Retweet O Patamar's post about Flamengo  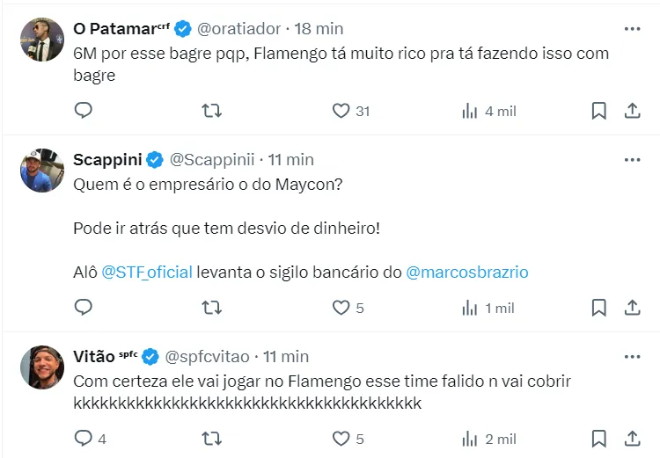click(212, 111)
